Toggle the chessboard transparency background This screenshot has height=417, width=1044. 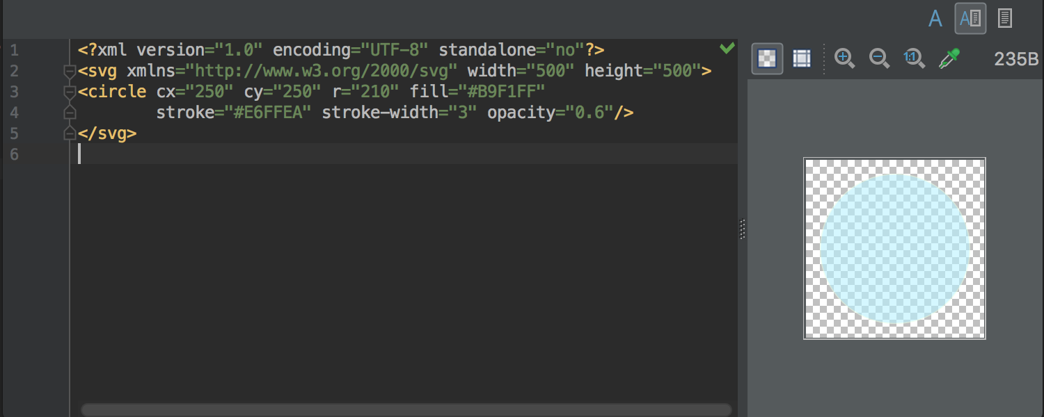tap(766, 58)
